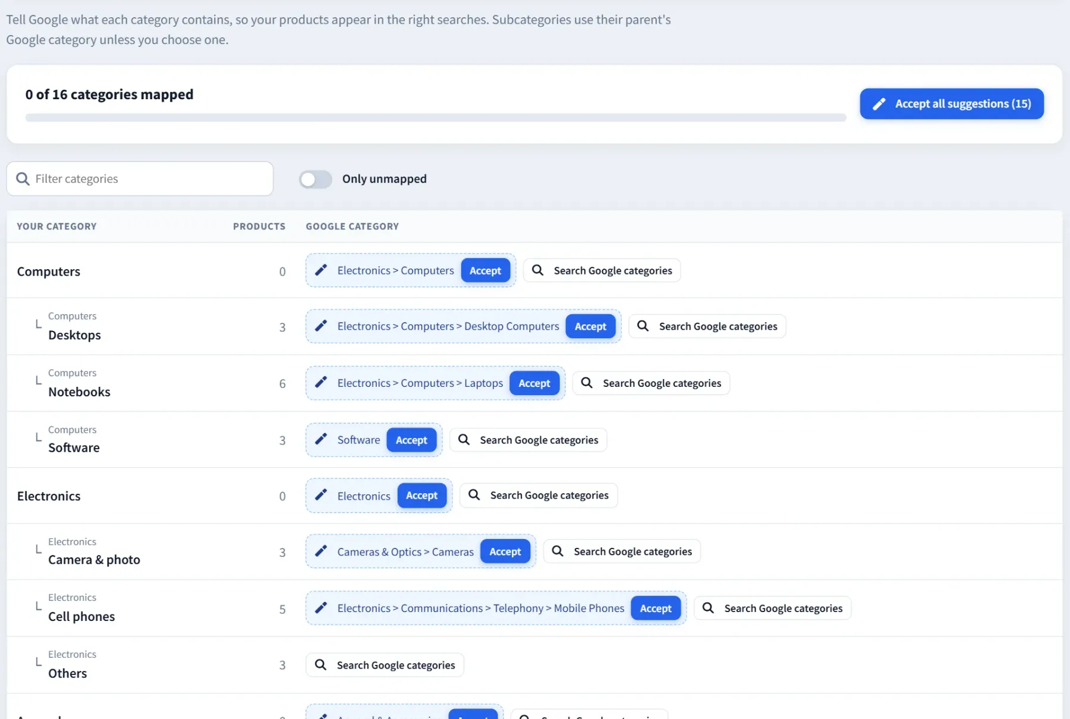Click pencil icon on Electronics suggestion
Image resolution: width=1070 pixels, height=719 pixels.
[x=321, y=495]
